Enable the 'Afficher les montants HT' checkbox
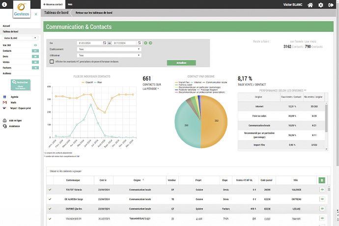The width and height of the screenshot is (339, 226). point(52,61)
